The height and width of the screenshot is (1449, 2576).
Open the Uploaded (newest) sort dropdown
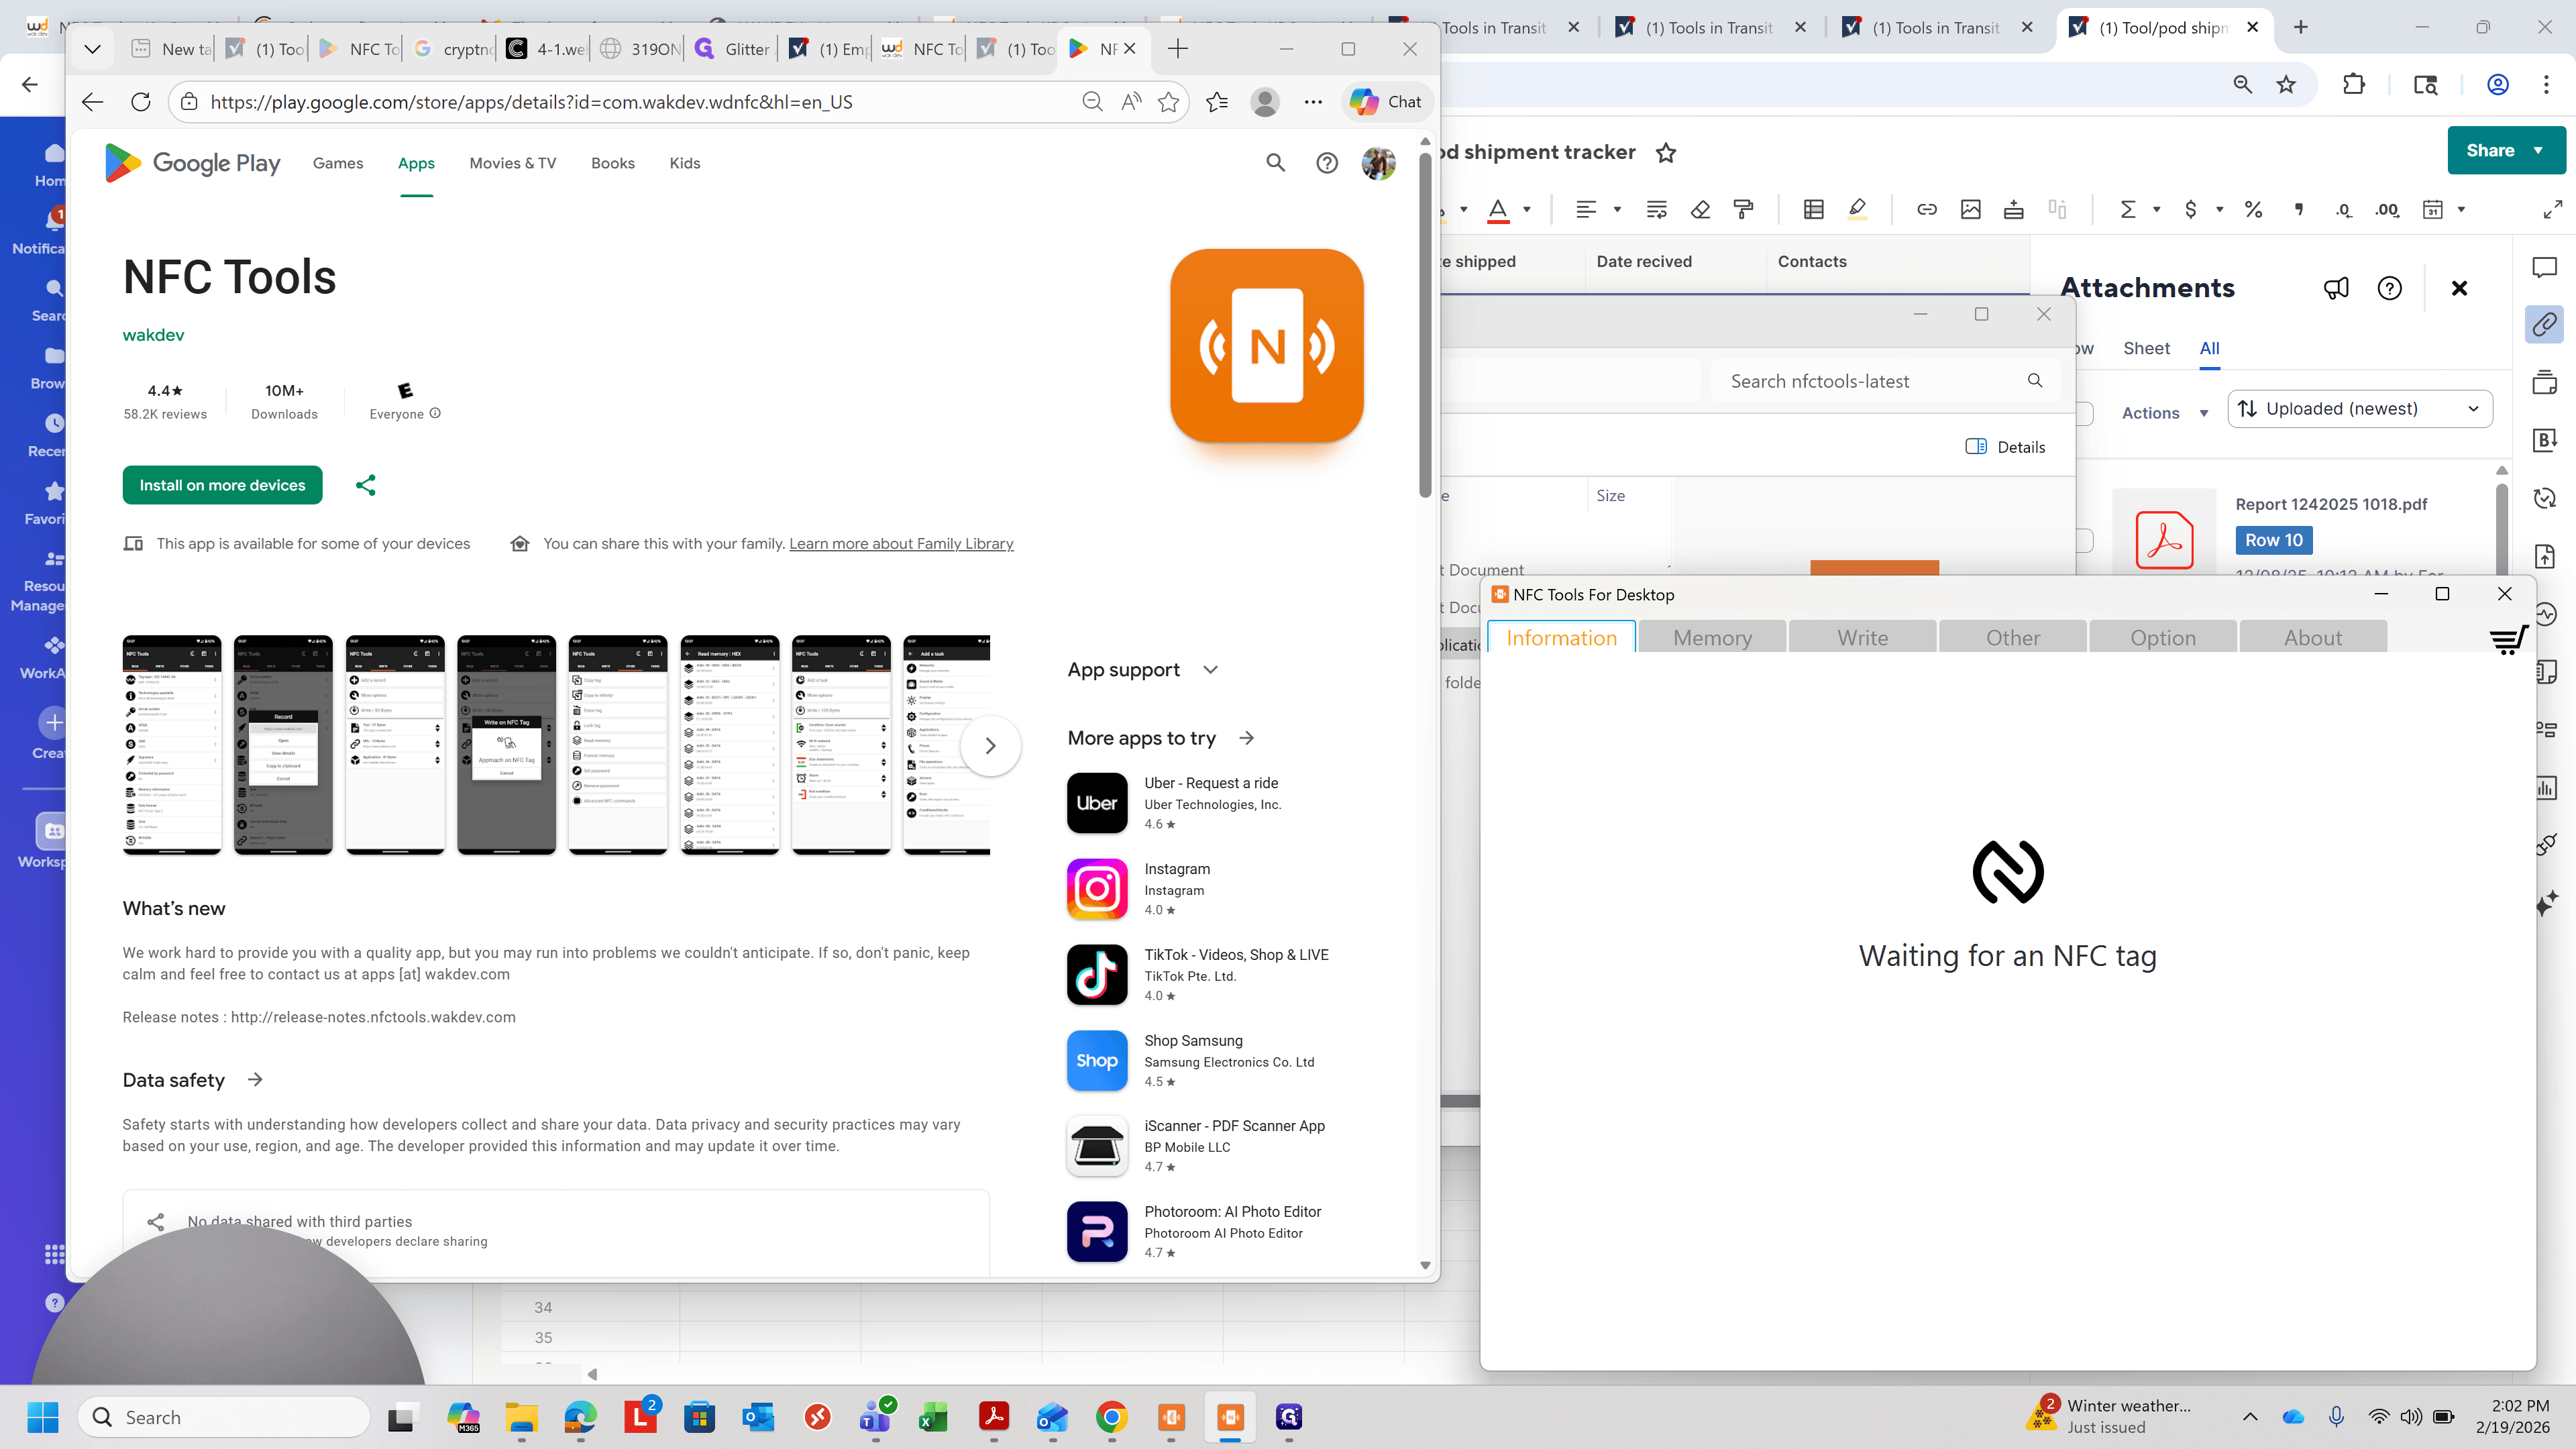[2360, 409]
